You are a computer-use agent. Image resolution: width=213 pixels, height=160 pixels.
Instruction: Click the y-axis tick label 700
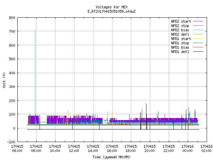(12, 31)
